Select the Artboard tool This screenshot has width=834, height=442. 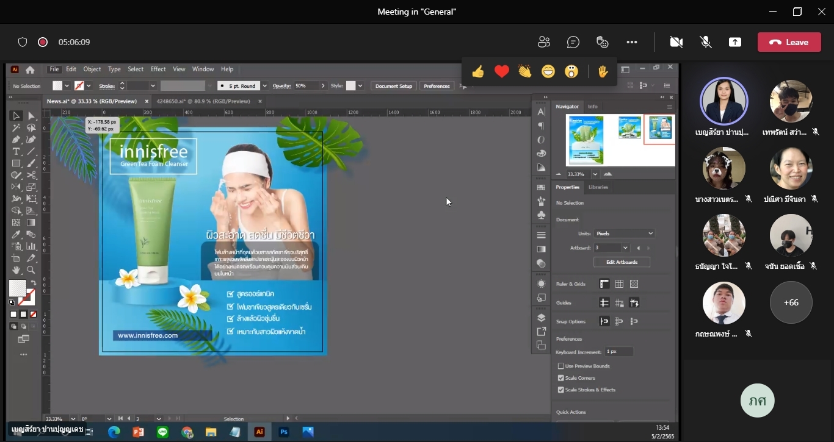16,258
